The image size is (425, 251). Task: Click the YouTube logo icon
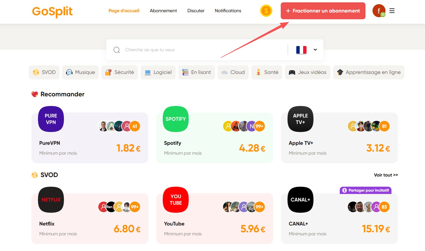(x=176, y=200)
